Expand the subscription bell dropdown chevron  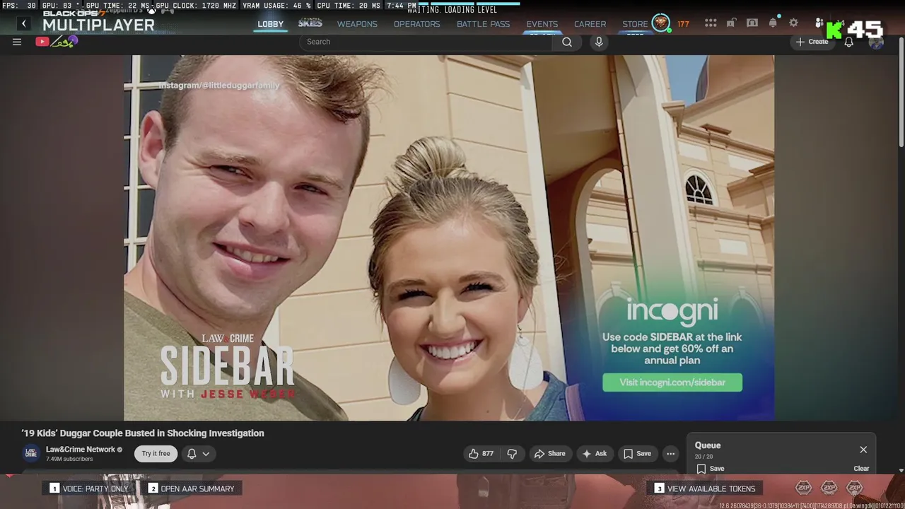pyautogui.click(x=206, y=454)
